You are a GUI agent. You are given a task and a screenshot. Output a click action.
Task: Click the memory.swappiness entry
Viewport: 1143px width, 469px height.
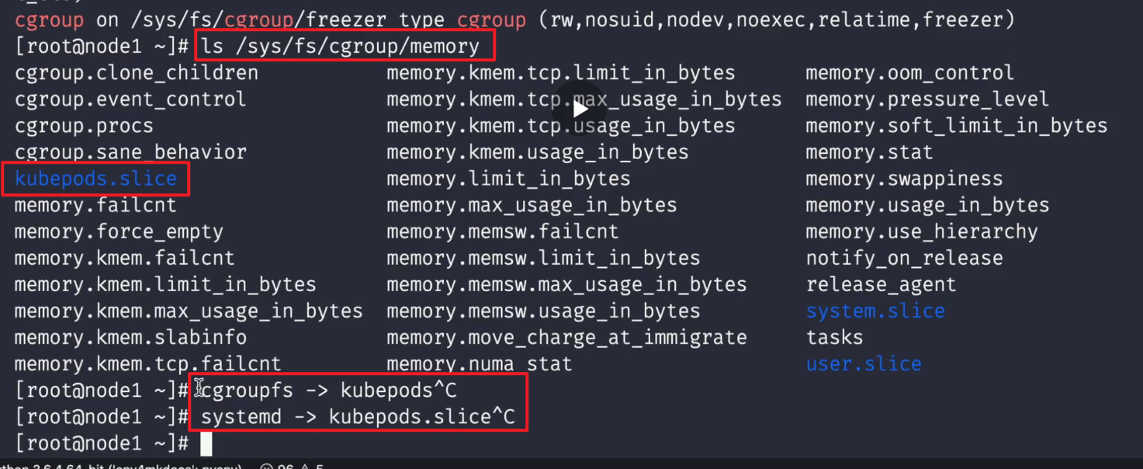904,179
